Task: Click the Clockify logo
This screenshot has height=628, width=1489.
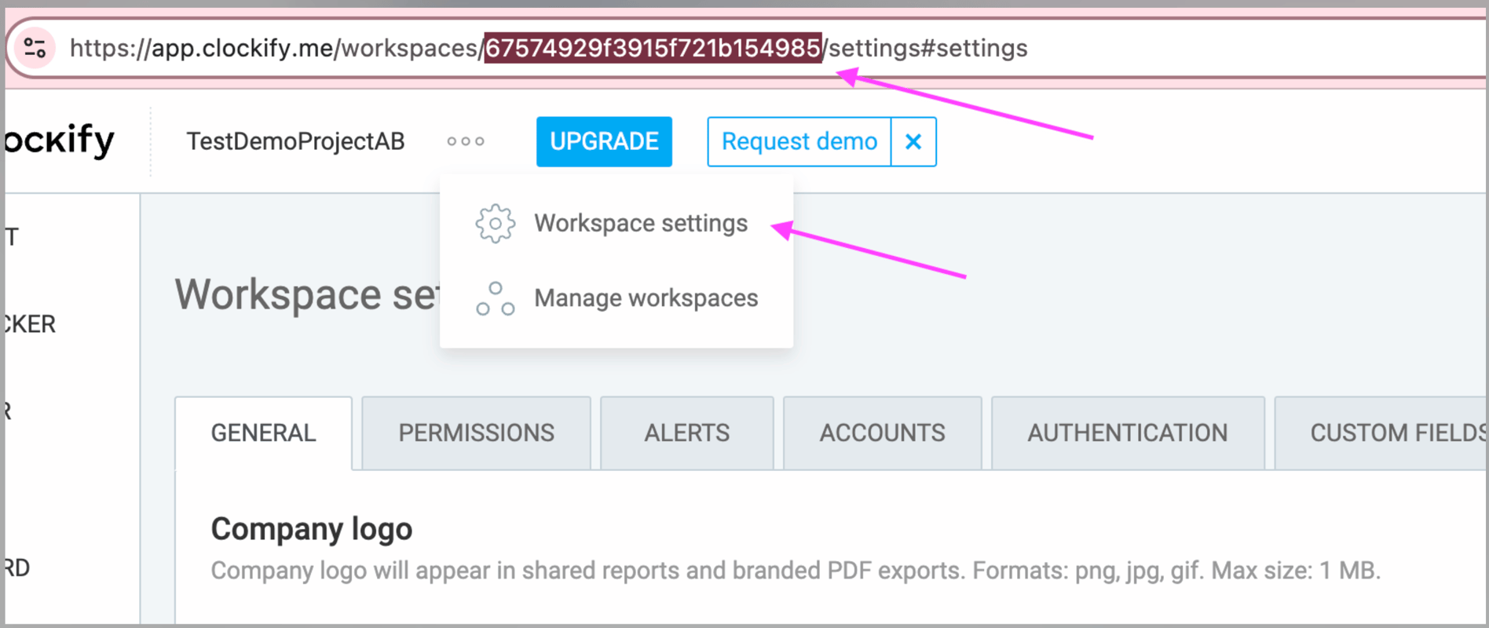Action: click(59, 141)
